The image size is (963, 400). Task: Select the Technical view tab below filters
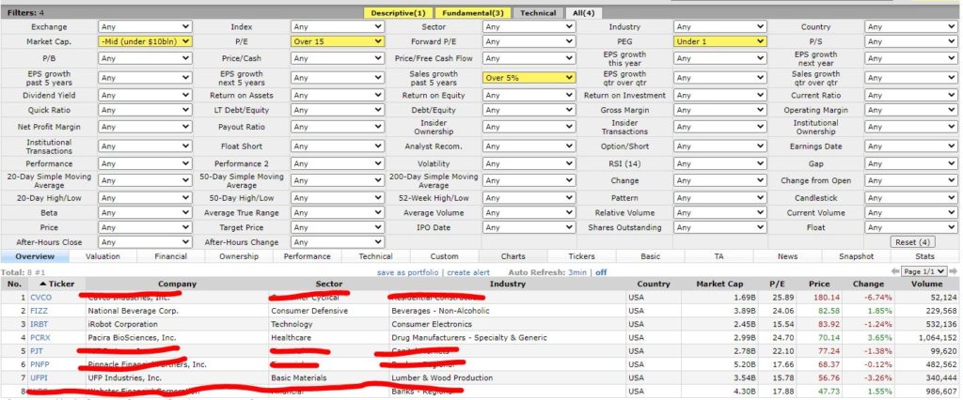pyautogui.click(x=375, y=256)
